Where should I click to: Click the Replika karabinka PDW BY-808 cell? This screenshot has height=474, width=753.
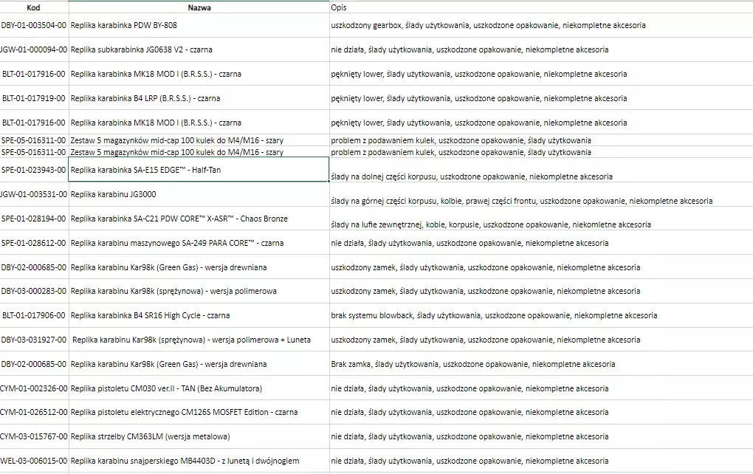[x=124, y=25]
